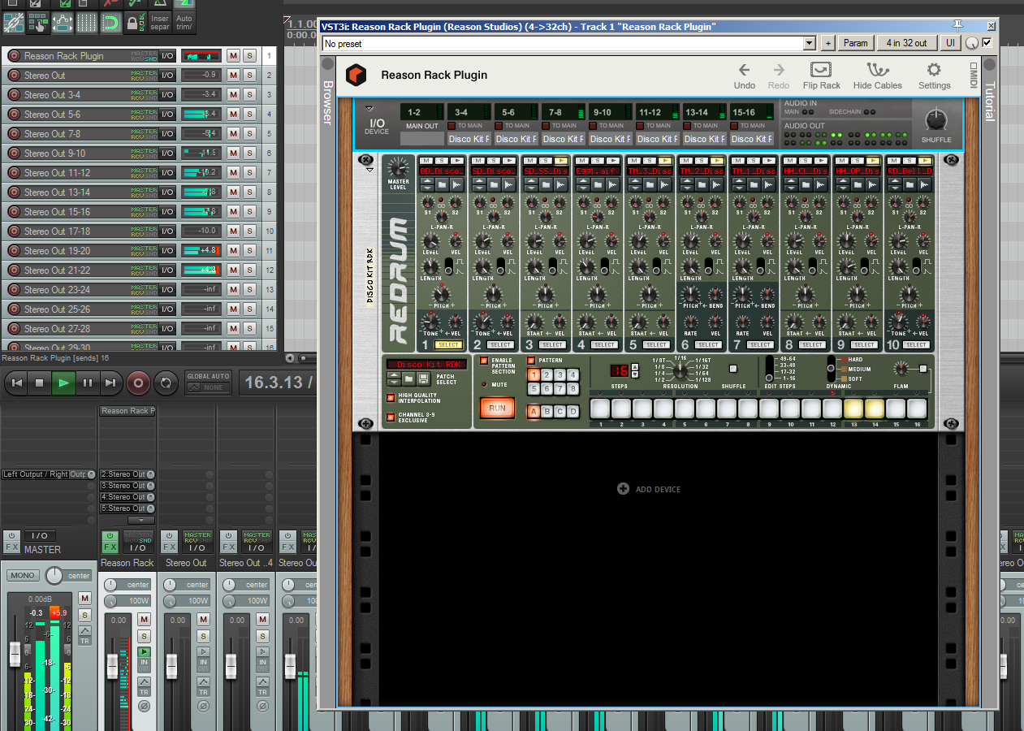Viewport: 1024px width, 731px height.
Task: Mute the Stereo Out 5-6 track
Action: 233,115
